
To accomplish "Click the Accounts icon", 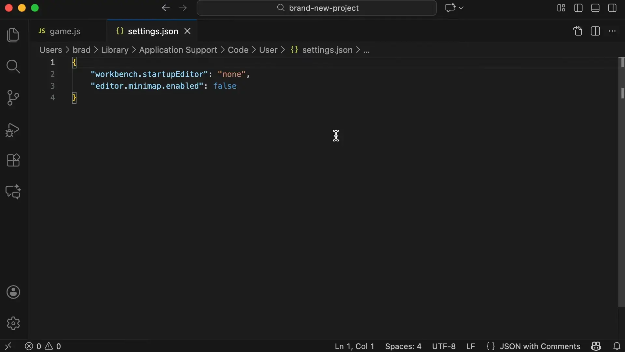I will pyautogui.click(x=13, y=292).
